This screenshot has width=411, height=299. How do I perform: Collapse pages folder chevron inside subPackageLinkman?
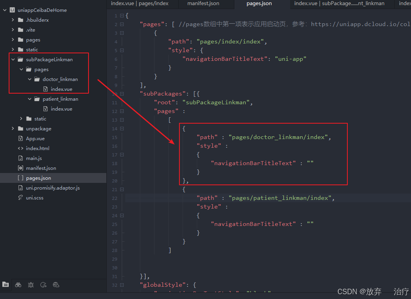click(x=21, y=69)
